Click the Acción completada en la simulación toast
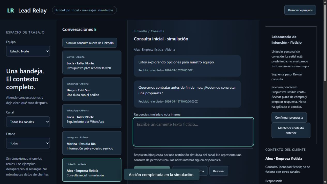The width and height of the screenshot is (327, 184). (x=162, y=175)
